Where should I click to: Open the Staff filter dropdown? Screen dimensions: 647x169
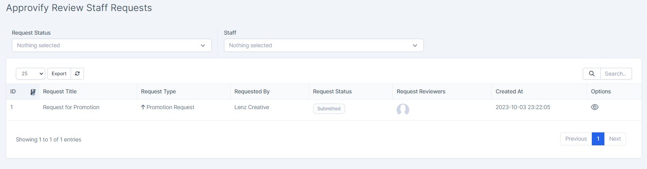tap(324, 45)
